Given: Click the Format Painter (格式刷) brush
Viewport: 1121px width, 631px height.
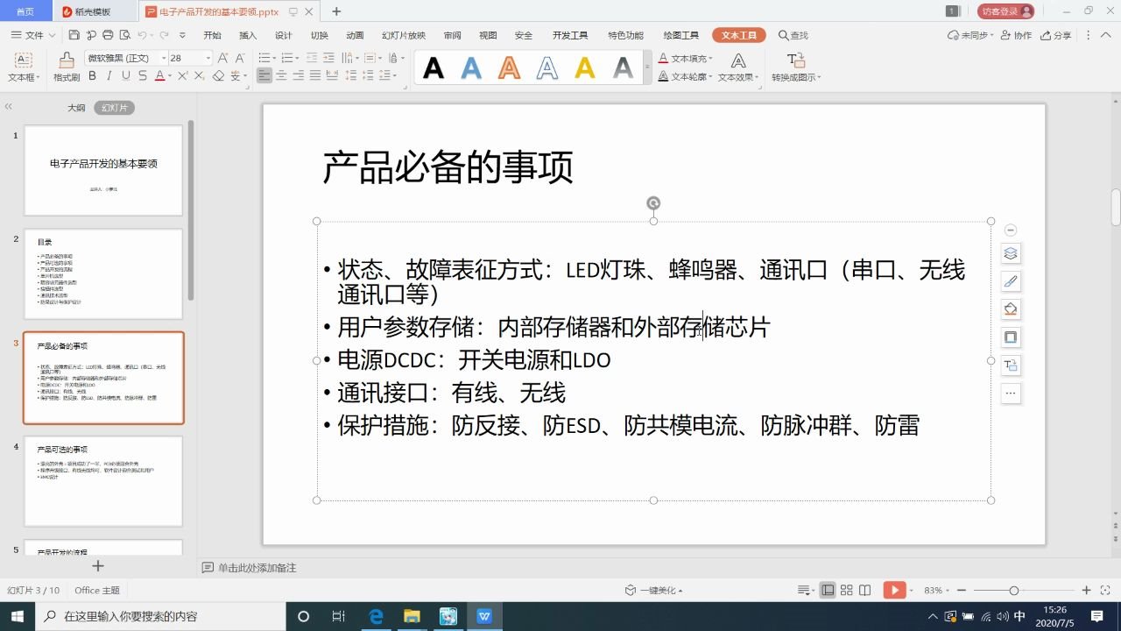Looking at the screenshot, I should (x=67, y=60).
